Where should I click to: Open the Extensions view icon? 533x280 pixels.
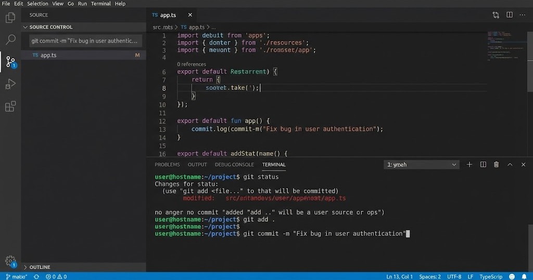(10, 106)
